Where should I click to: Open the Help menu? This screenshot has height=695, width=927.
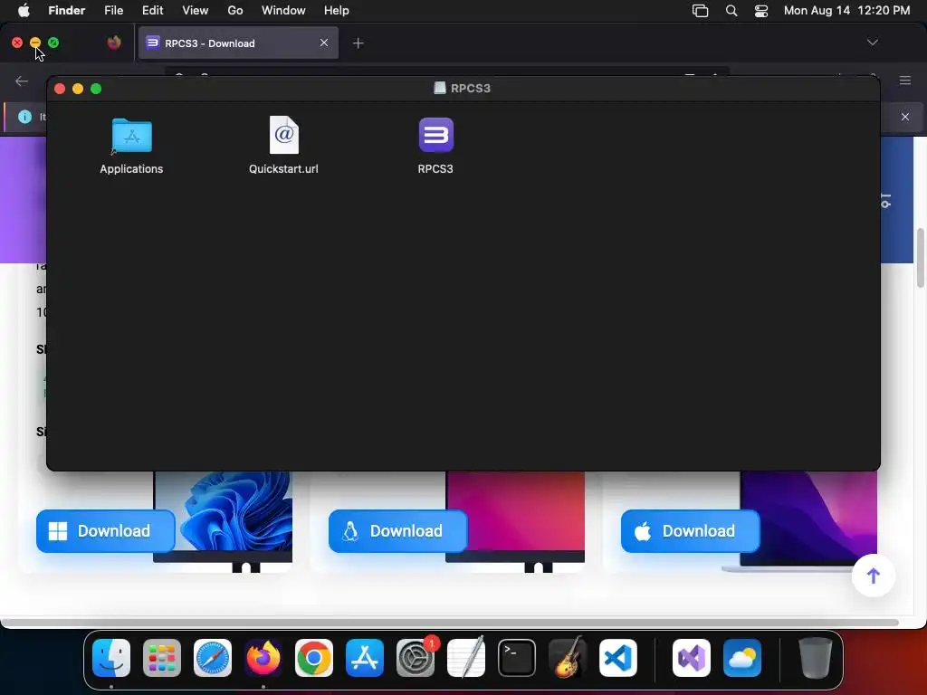pos(337,11)
